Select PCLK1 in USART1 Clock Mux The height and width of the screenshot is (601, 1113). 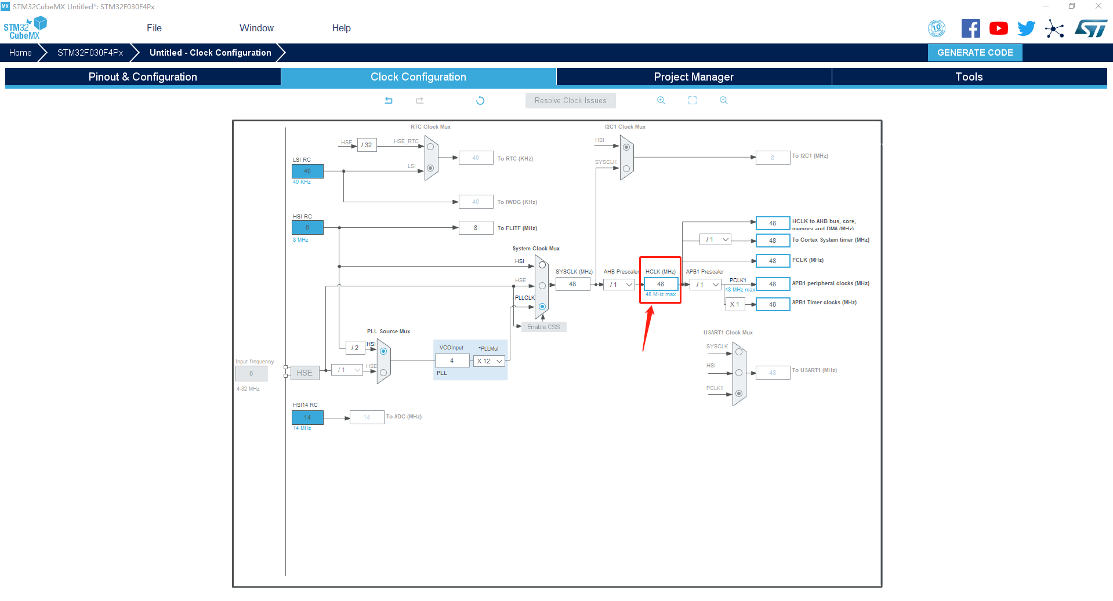click(x=739, y=394)
